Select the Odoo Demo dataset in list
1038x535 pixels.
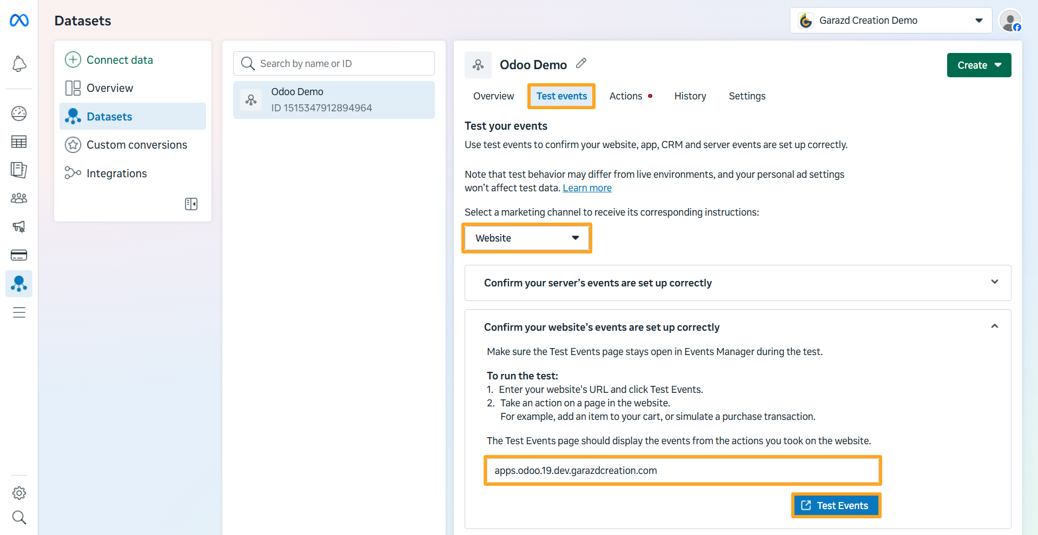(334, 100)
